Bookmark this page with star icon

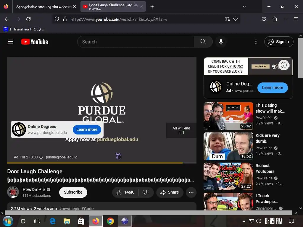(x=235, y=19)
